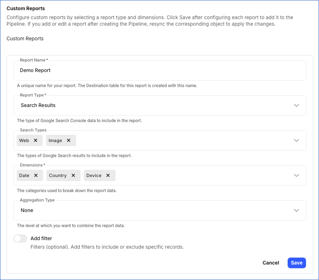Viewport: 319px width, 280px height.
Task: Select the Search Results report type value
Action: coord(38,105)
